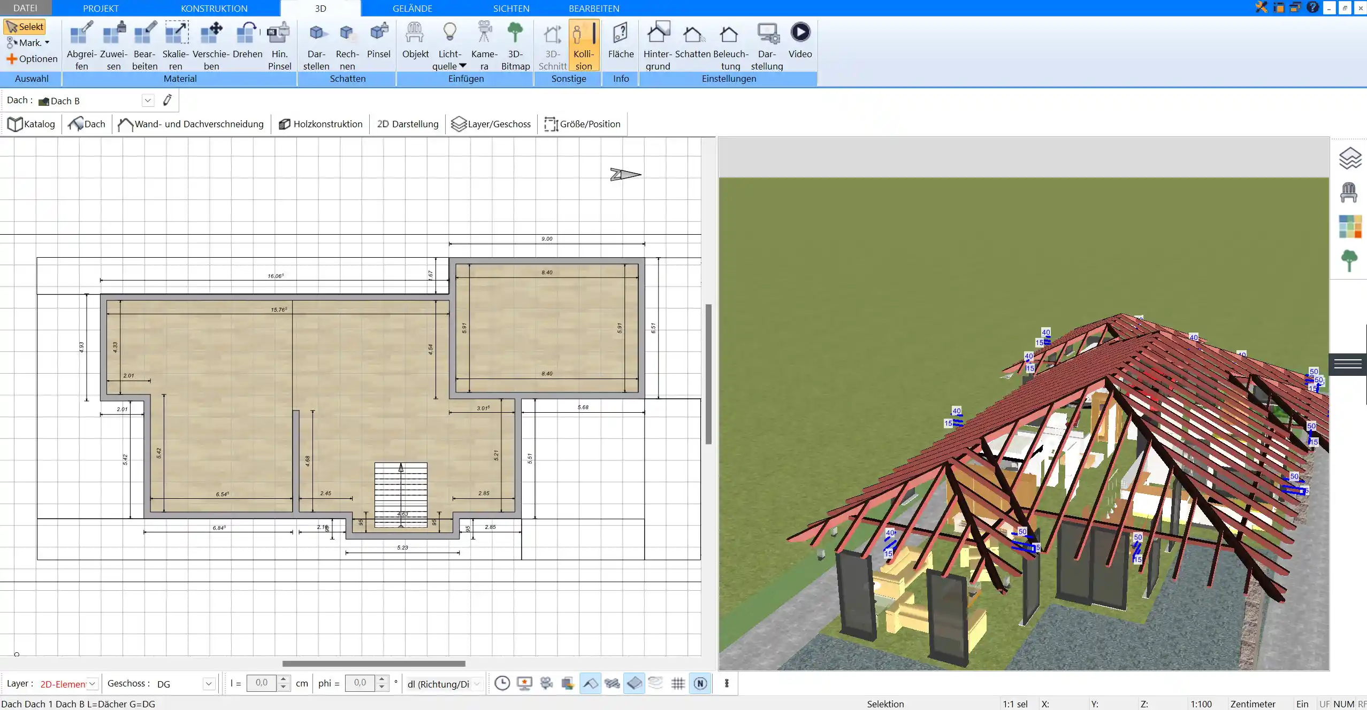1367x710 pixels.
Task: Click the 3D-Schnitt tool
Action: [553, 45]
